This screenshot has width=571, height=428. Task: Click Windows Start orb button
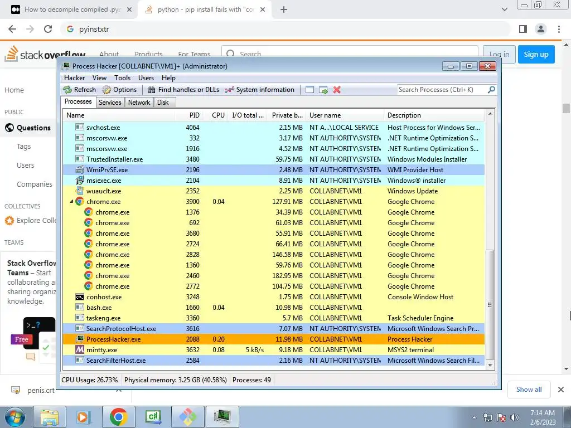15,417
